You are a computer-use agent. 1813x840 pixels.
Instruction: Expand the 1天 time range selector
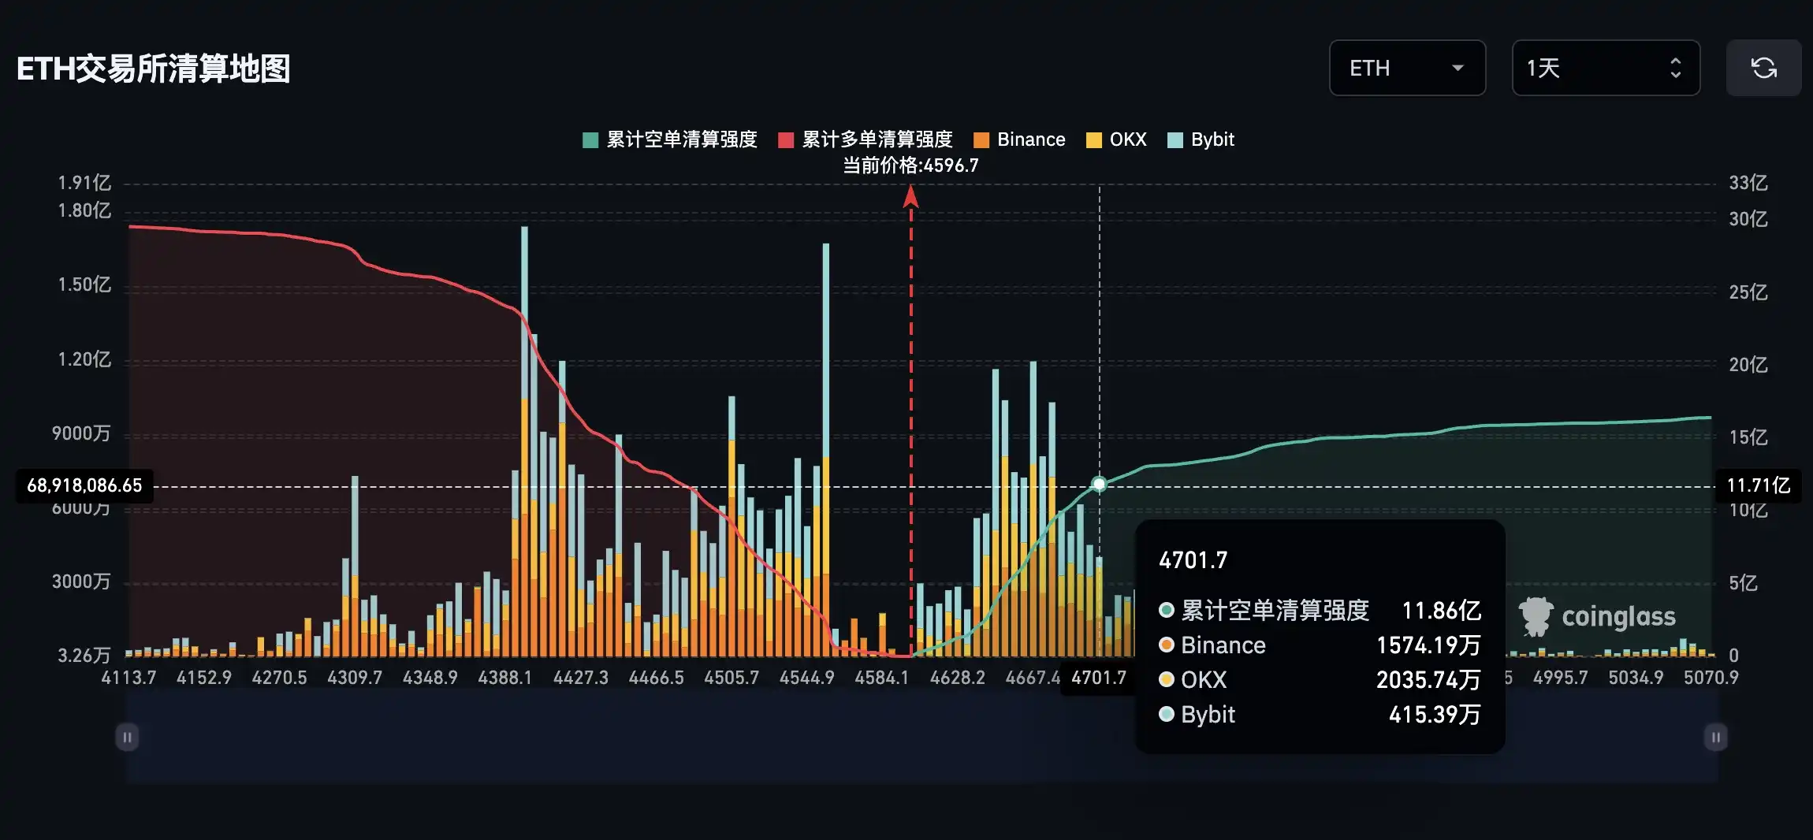tap(1605, 68)
